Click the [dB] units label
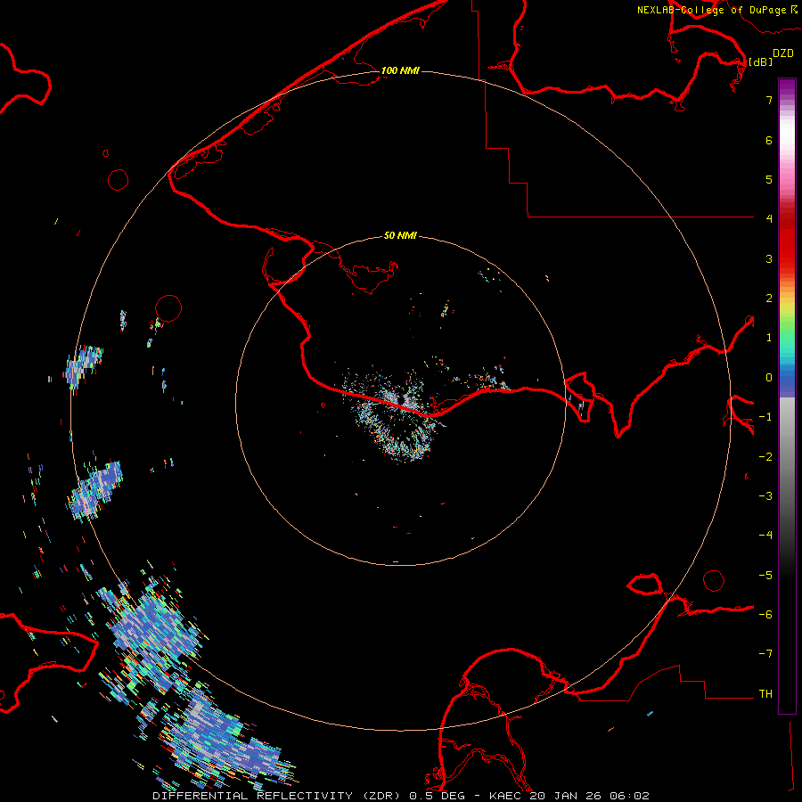The image size is (802, 802). pyautogui.click(x=761, y=61)
